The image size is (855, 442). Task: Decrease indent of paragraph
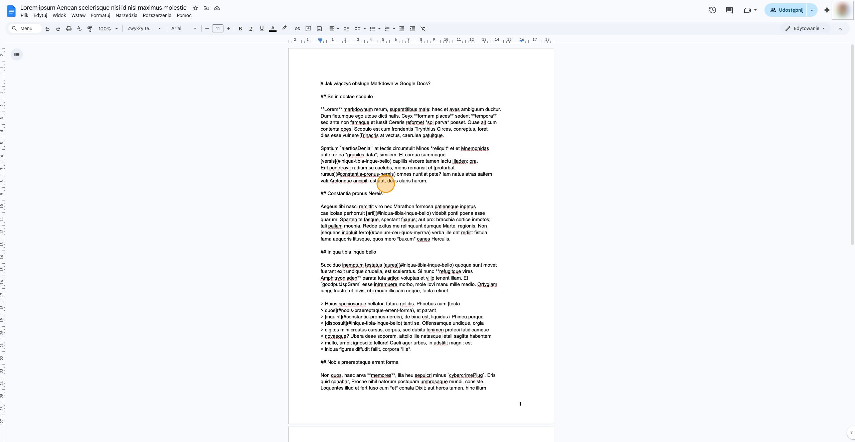coord(402,29)
